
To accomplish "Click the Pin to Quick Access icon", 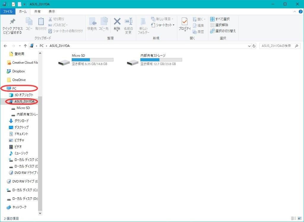I will click(12, 22).
